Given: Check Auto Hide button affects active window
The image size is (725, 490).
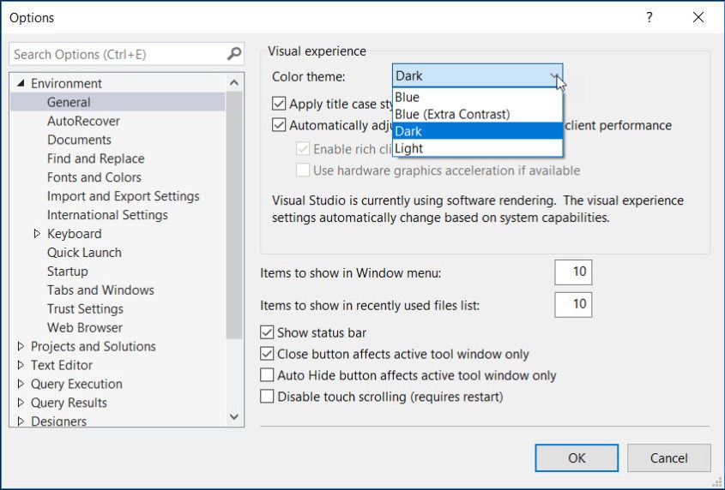Looking at the screenshot, I should pyautogui.click(x=267, y=375).
